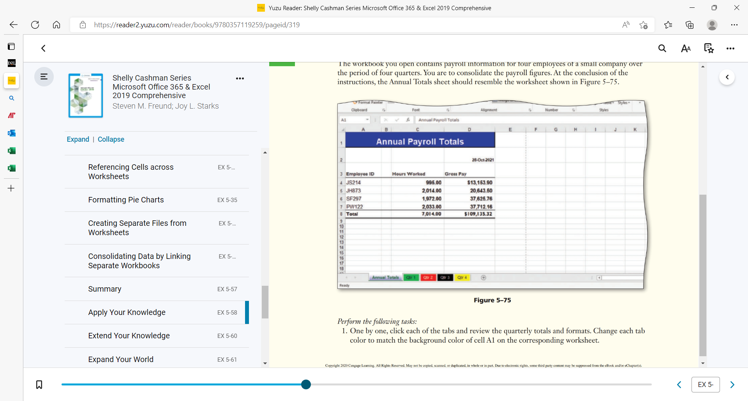Click the Shelly Cashman Series book title
The image size is (748, 401).
[161, 86]
